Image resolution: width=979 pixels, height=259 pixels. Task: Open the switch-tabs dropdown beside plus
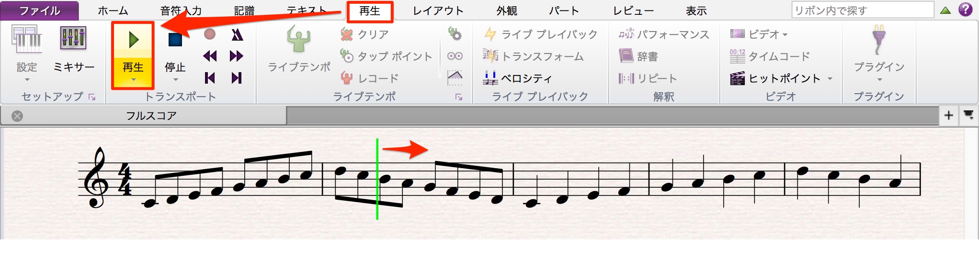pos(968,115)
